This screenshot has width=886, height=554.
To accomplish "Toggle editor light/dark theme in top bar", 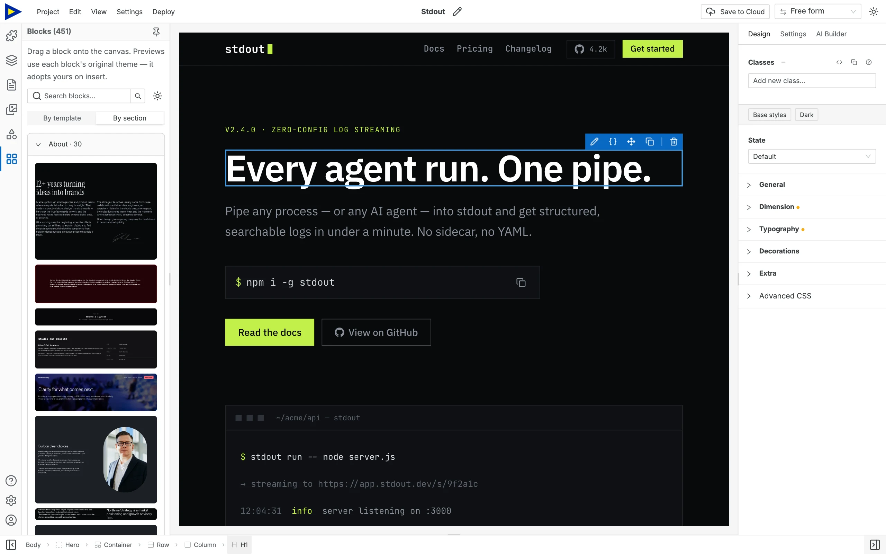I will (874, 12).
